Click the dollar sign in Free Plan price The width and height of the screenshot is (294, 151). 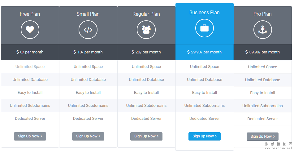18,52
